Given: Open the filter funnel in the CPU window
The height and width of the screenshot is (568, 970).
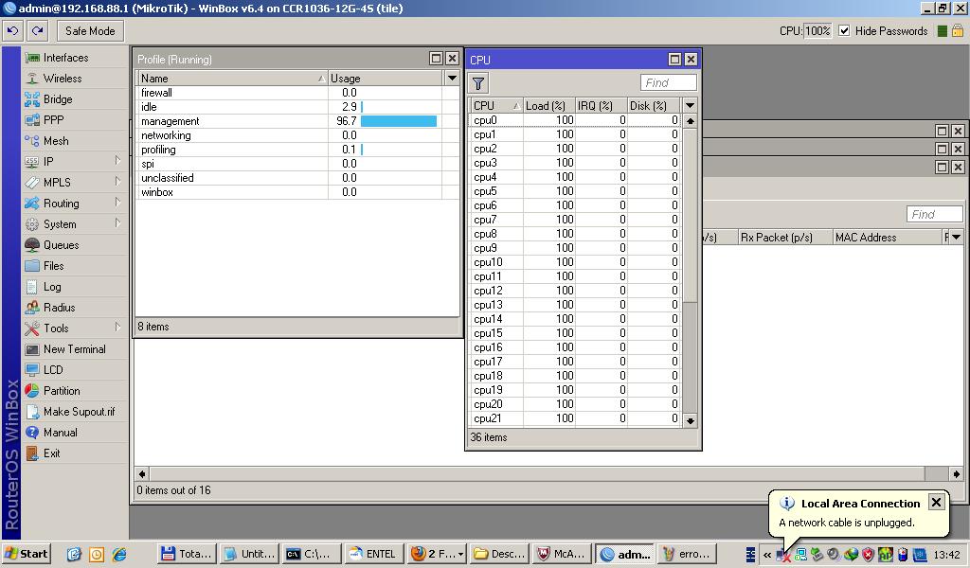Looking at the screenshot, I should [478, 83].
